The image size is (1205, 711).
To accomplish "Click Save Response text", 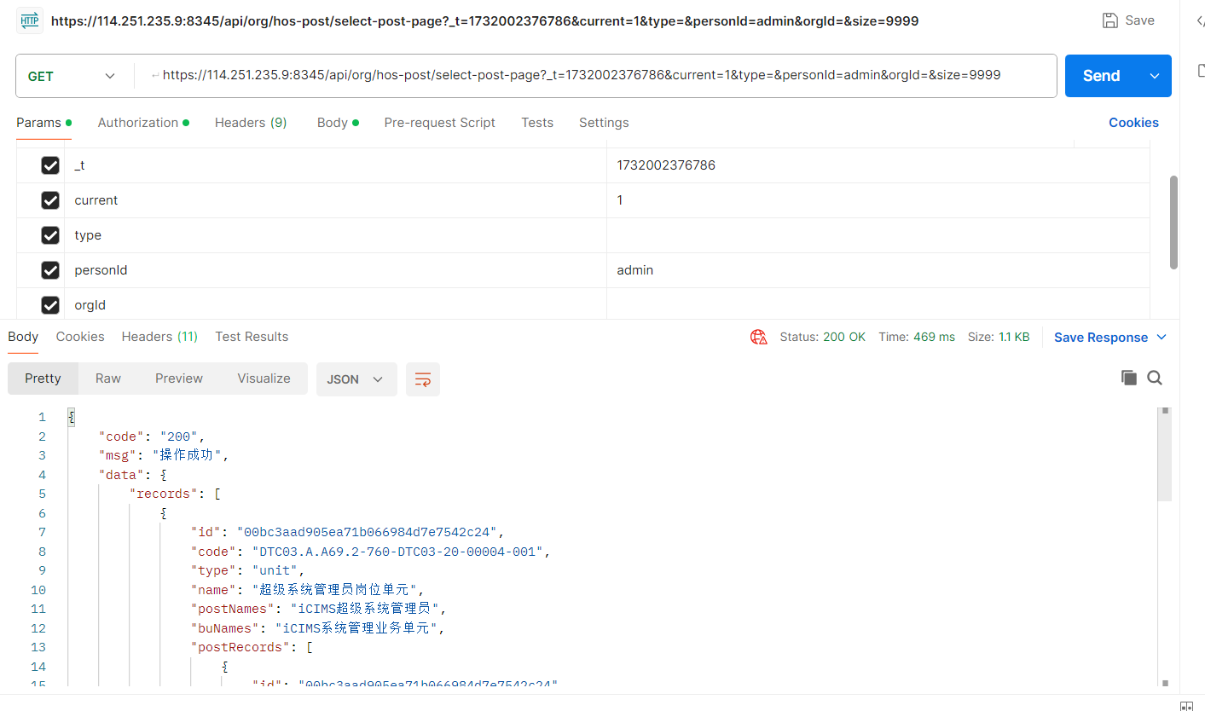I will click(1101, 338).
